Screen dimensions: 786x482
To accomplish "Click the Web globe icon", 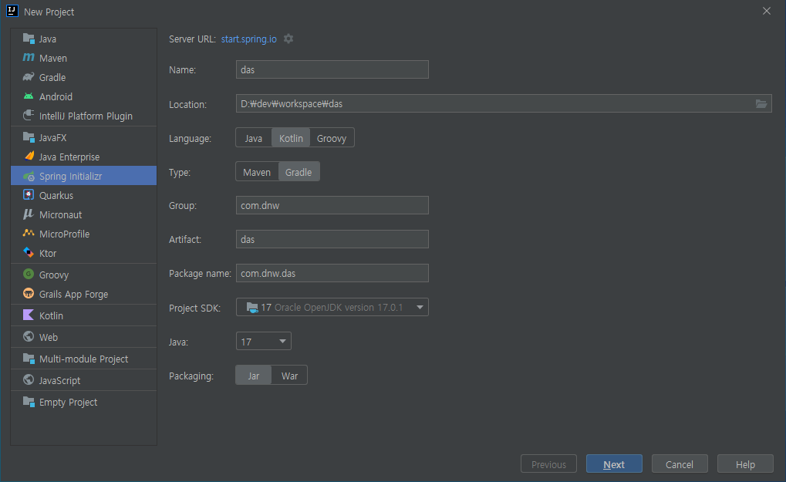I will [x=29, y=337].
